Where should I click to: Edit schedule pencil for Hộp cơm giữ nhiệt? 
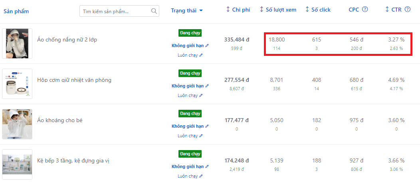pos(201,95)
